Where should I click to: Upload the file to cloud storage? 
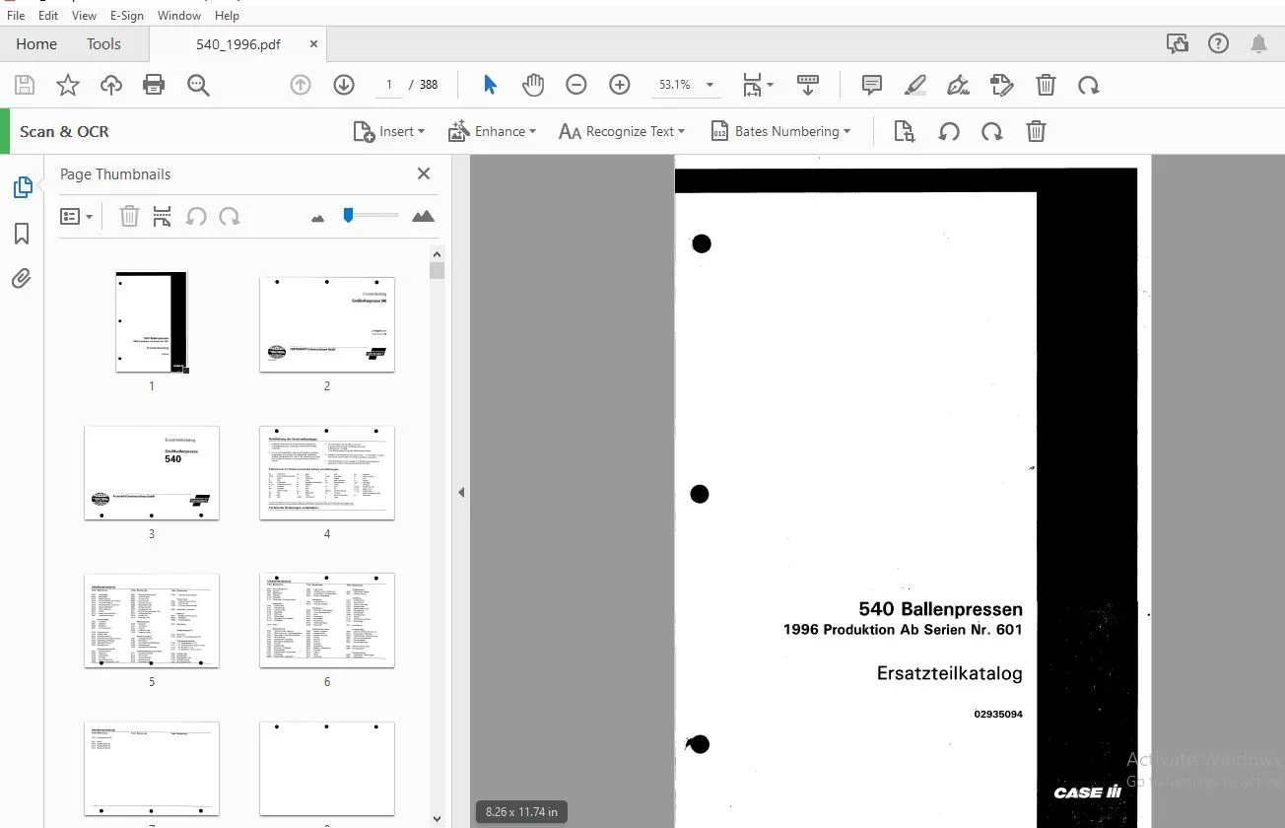pyautogui.click(x=111, y=86)
